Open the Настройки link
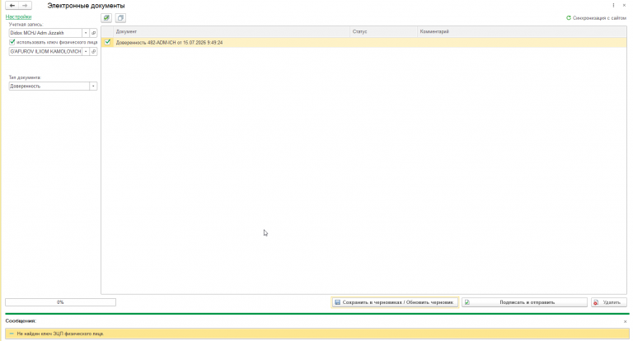 [19, 17]
